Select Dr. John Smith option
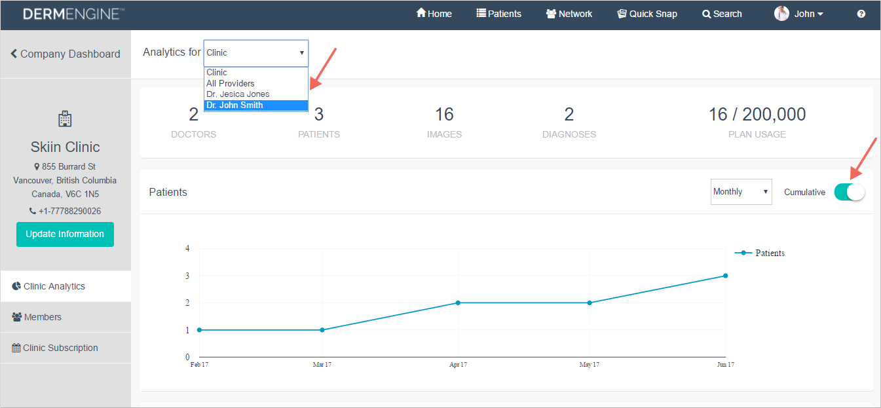 [235, 105]
